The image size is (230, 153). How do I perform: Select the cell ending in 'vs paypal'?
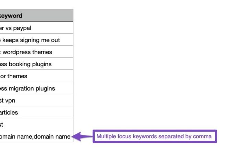click(36, 28)
